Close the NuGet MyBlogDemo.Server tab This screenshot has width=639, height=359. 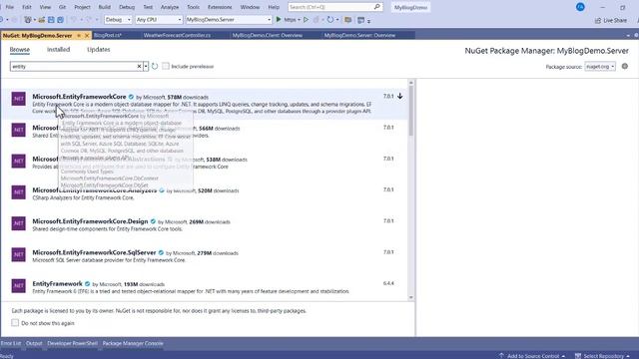tap(87, 36)
